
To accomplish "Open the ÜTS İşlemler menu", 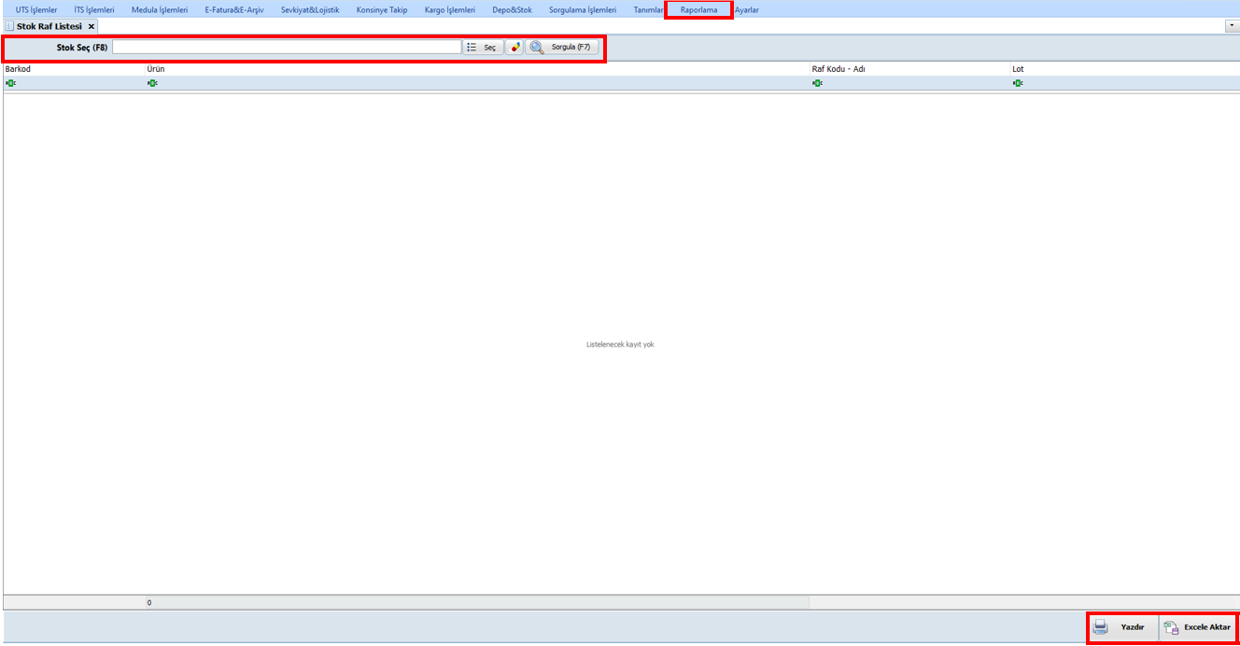I will (x=36, y=10).
